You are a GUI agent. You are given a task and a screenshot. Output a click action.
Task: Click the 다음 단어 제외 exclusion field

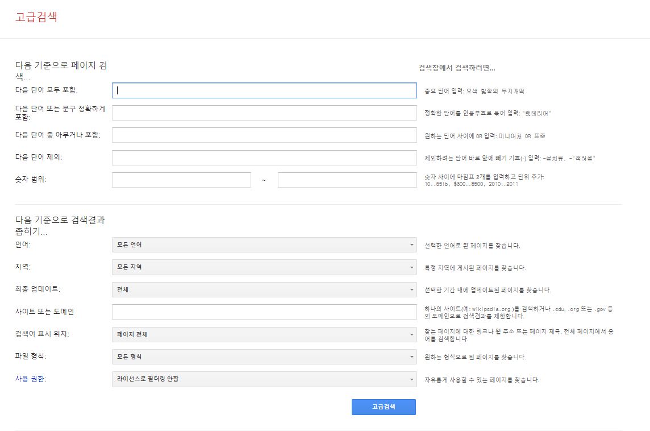click(264, 158)
